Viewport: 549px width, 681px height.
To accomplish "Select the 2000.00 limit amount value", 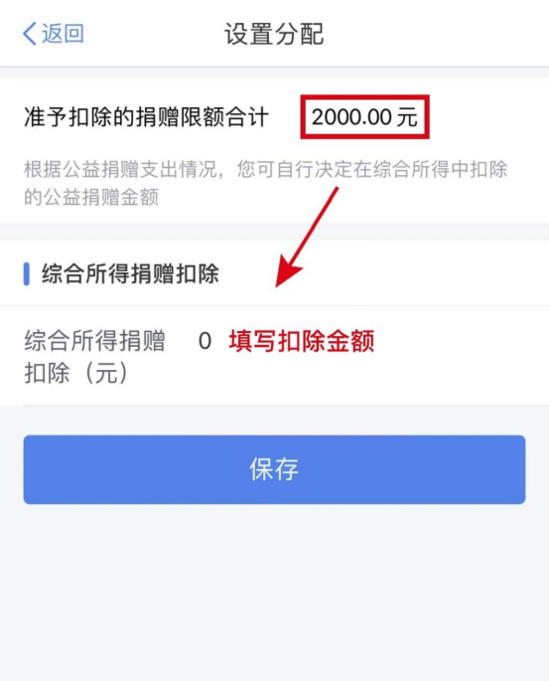I will click(x=351, y=117).
